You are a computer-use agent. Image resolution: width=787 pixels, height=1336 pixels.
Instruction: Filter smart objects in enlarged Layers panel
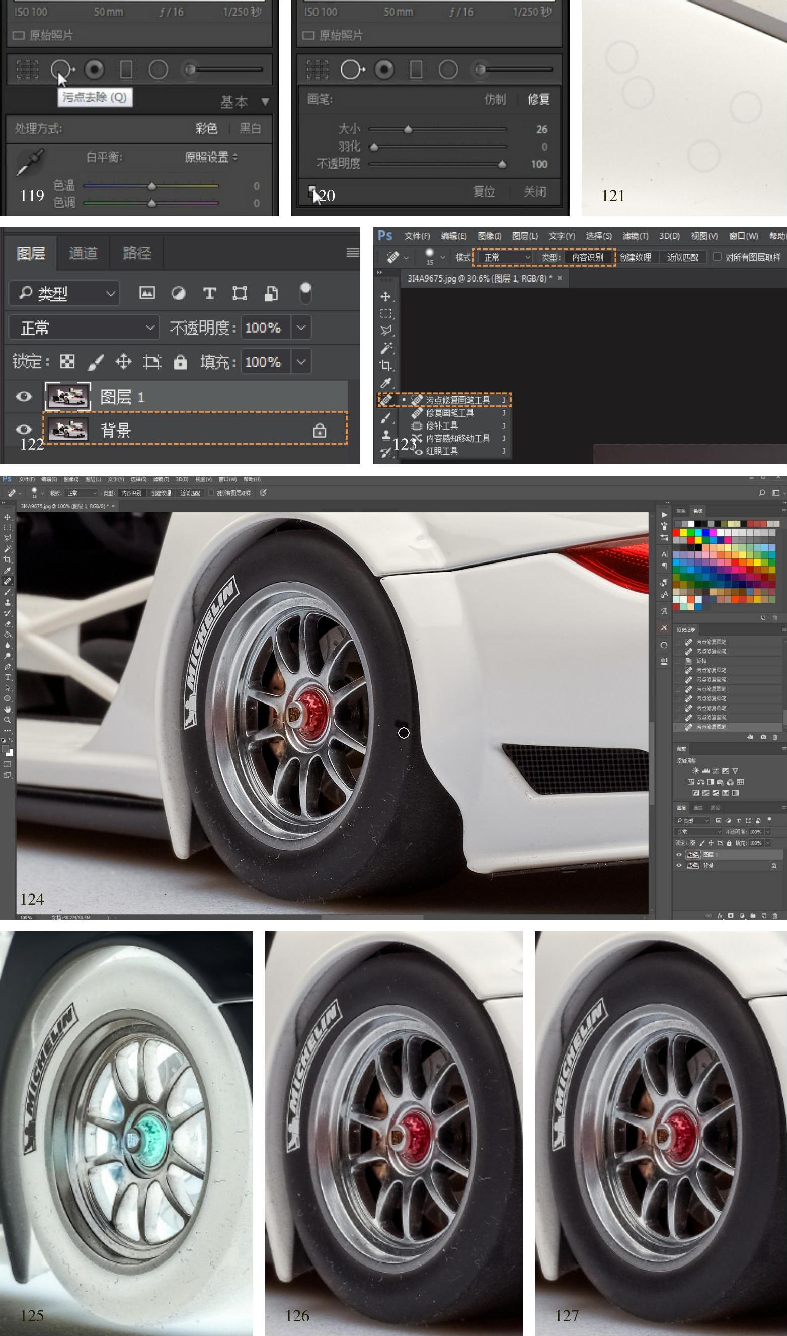[271, 293]
